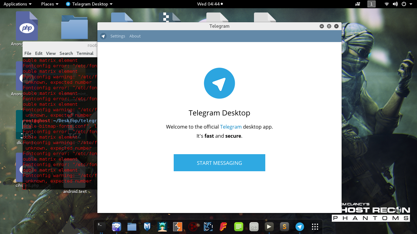Image resolution: width=417 pixels, height=234 pixels.
Task: Open the green notes editor icon in dock
Action: pos(239,226)
